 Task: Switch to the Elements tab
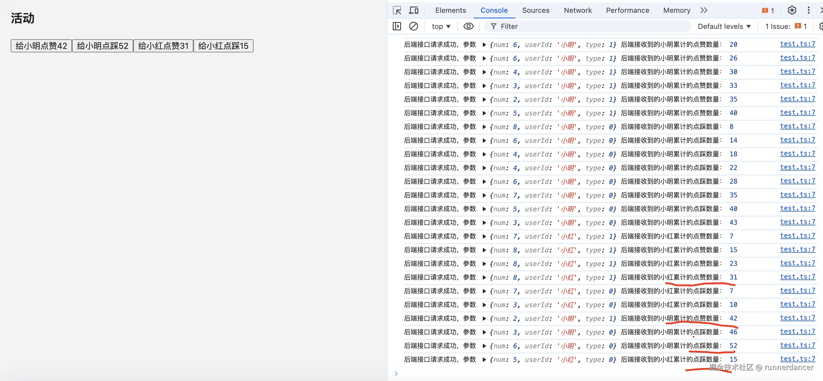coord(450,10)
